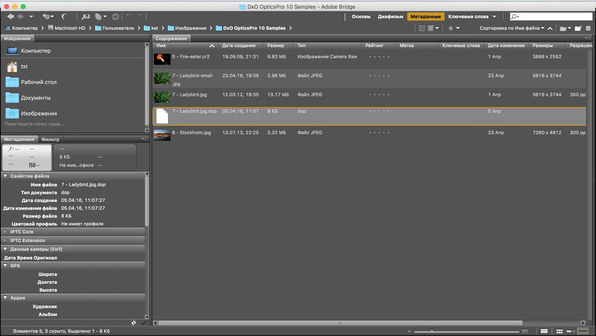Click the get photos from camera icon
The width and height of the screenshot is (596, 336).
click(x=86, y=16)
